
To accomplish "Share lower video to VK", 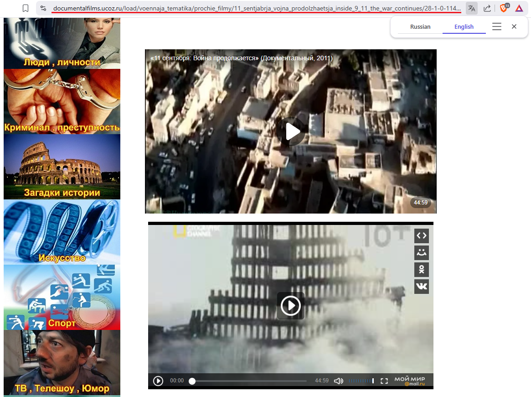I will pos(422,287).
